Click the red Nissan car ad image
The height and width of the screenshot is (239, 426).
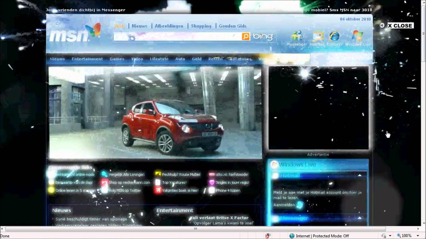pyautogui.click(x=155, y=113)
